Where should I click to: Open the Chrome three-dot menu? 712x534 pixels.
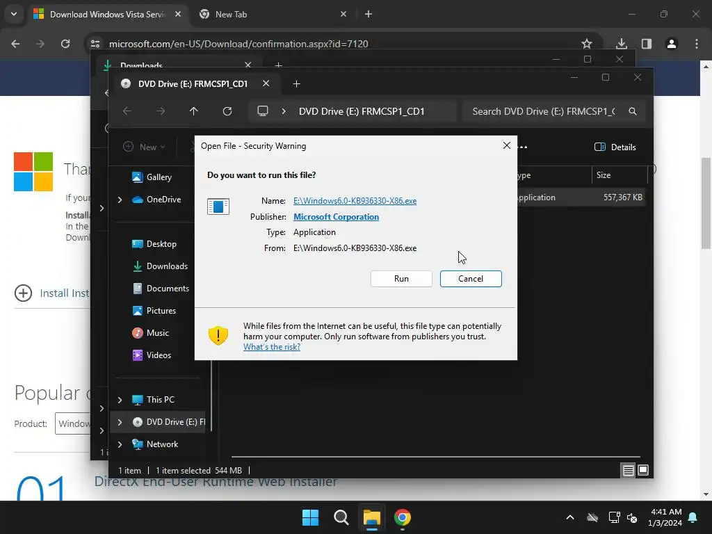[x=697, y=44]
